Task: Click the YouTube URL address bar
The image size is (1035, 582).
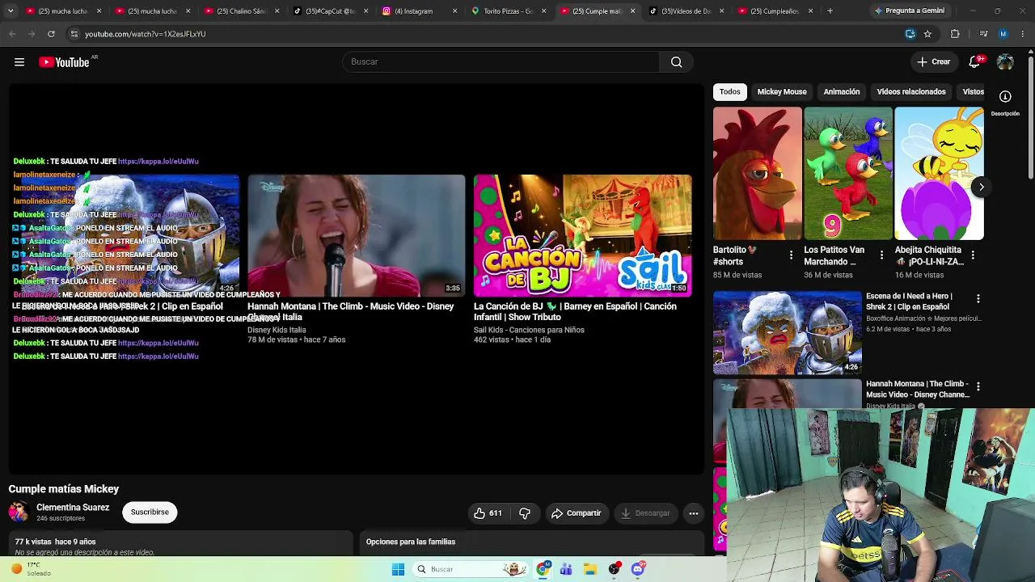Action: pyautogui.click(x=485, y=34)
